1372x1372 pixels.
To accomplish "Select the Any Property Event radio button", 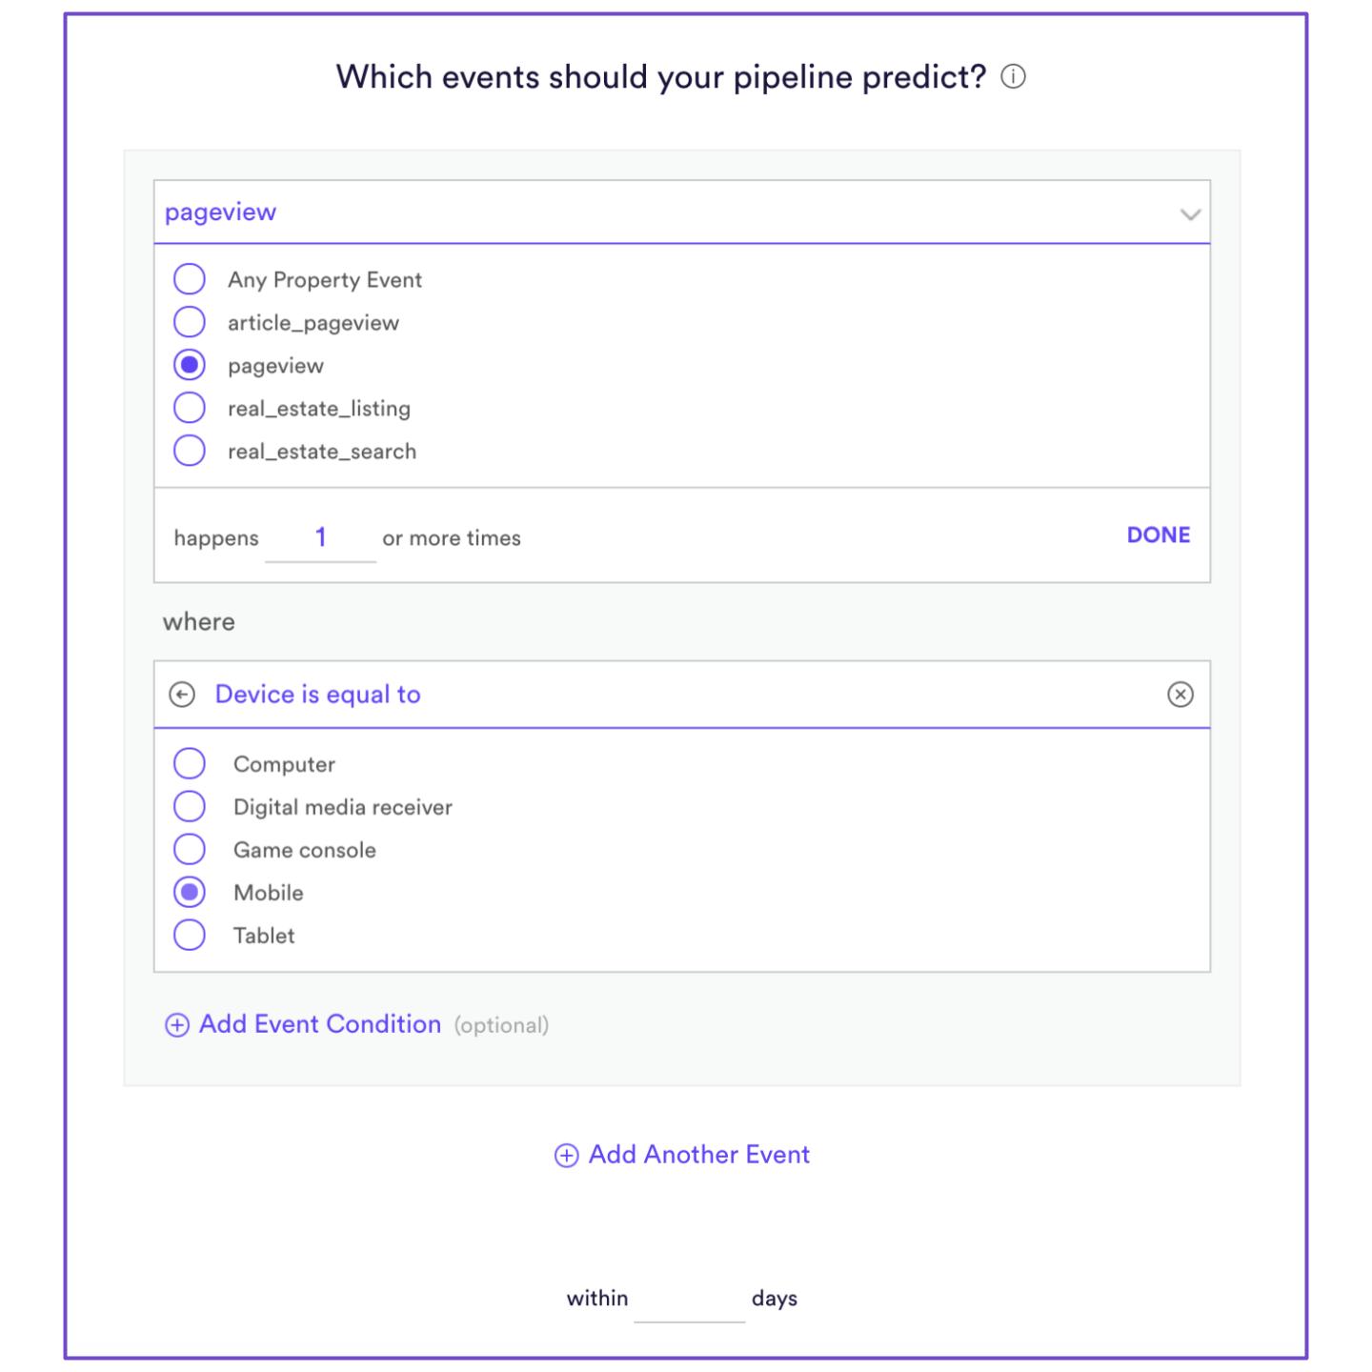I will point(190,279).
